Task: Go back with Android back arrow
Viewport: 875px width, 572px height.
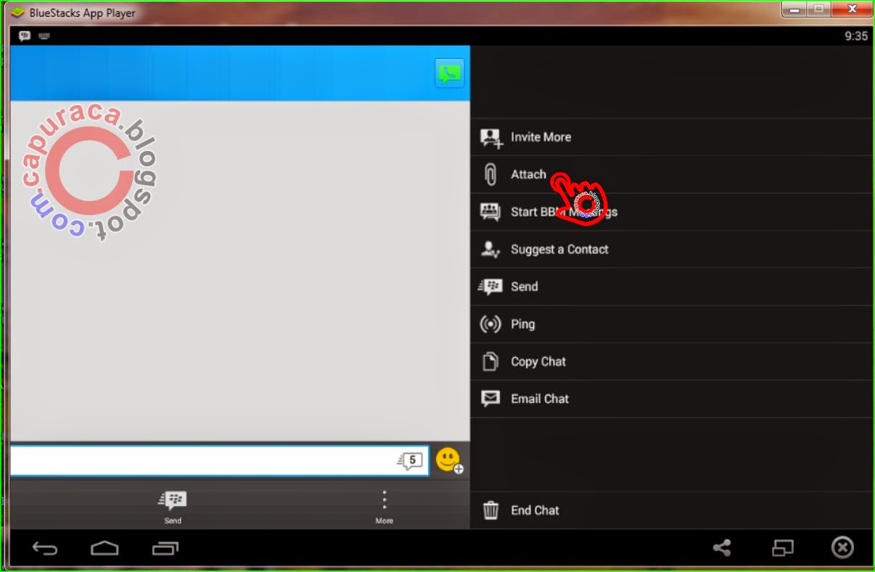Action: pyautogui.click(x=45, y=547)
